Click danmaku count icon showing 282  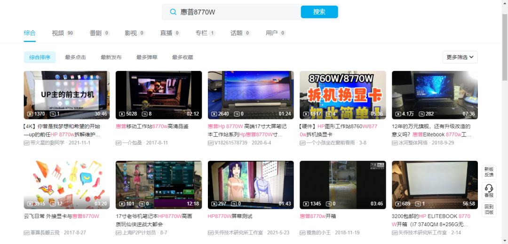tap(421, 114)
